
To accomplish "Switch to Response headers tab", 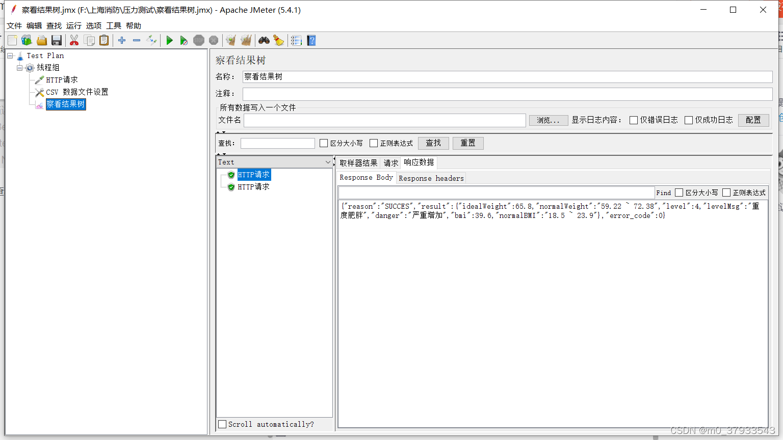I will [431, 178].
